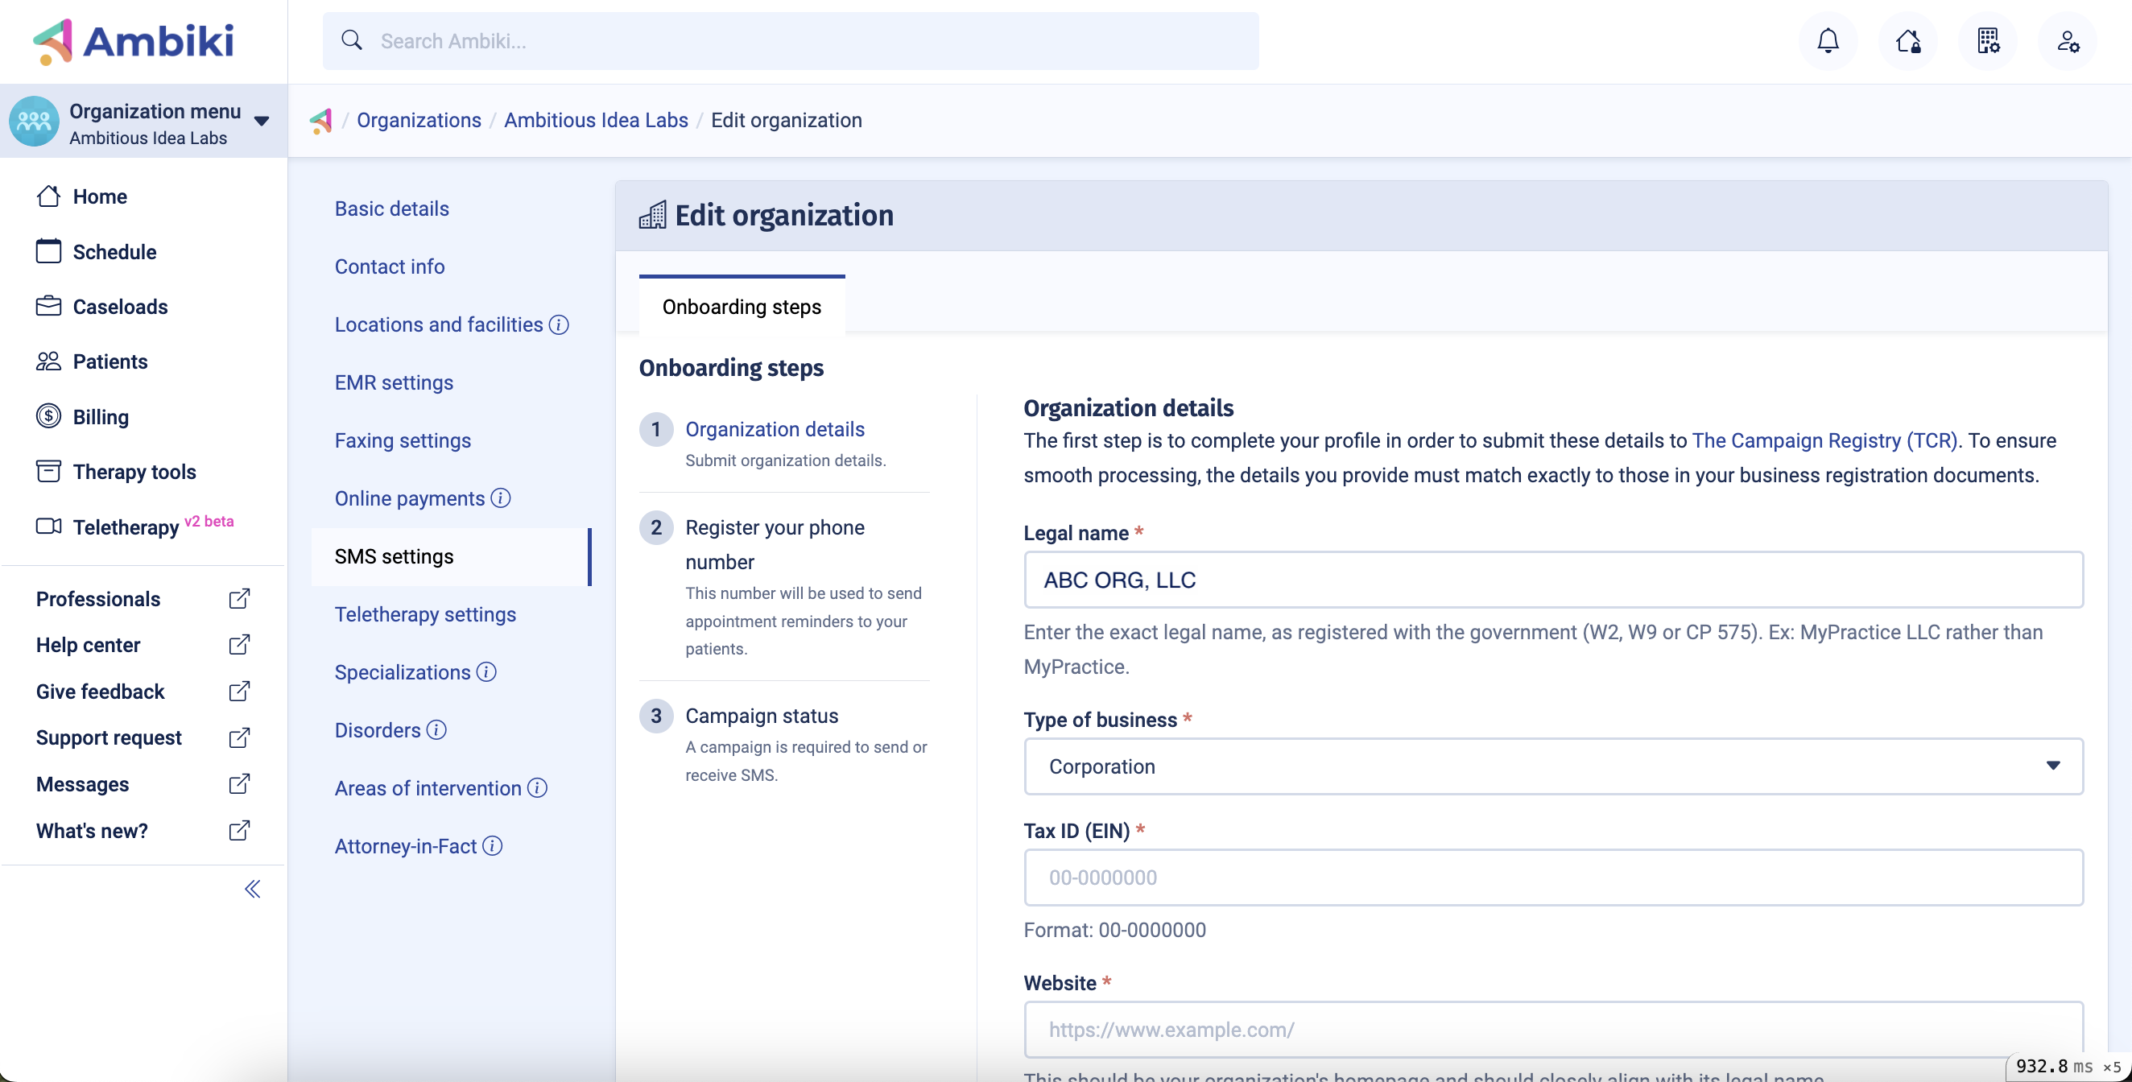Viewport: 2132px width, 1082px height.
Task: Open notifications via the bell icon
Action: click(x=1828, y=40)
